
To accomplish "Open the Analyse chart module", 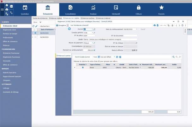I will [93, 9].
